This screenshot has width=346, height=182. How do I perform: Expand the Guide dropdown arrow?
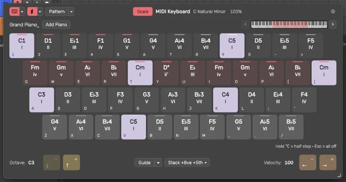click(x=158, y=163)
